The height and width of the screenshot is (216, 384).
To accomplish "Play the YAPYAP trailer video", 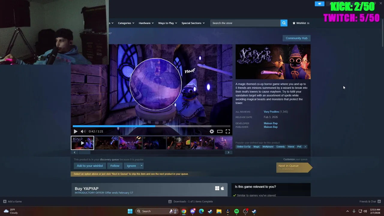I will coord(75,131).
